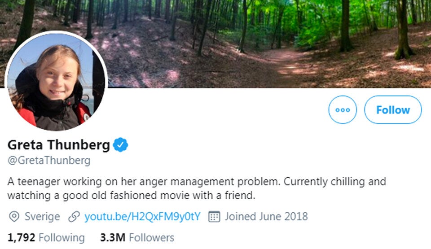Image resolution: width=431 pixels, height=249 pixels.
Task: Click the Joined June 2018 text
Action: (266, 217)
